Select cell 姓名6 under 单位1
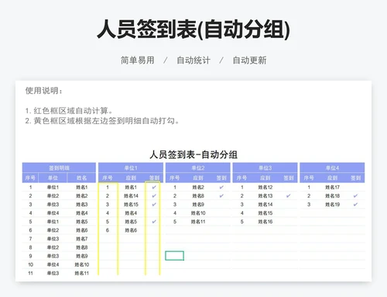 click(131, 230)
